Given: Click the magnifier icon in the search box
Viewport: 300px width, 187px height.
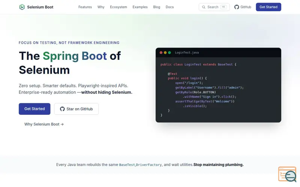Looking at the screenshot, I should click(x=204, y=7).
